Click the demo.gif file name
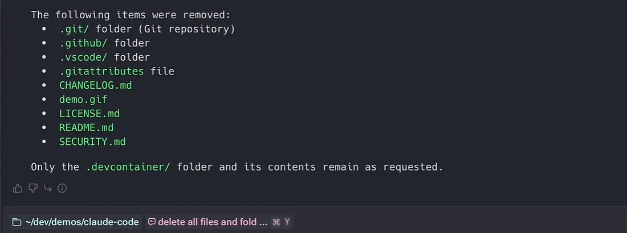Viewport: 627px width, 233px height. click(83, 99)
